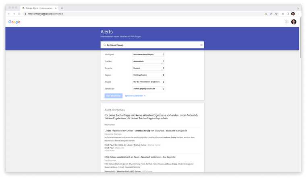The image size is (307, 179).
Task: Open the Google apps grid menu
Action: click(x=286, y=22)
